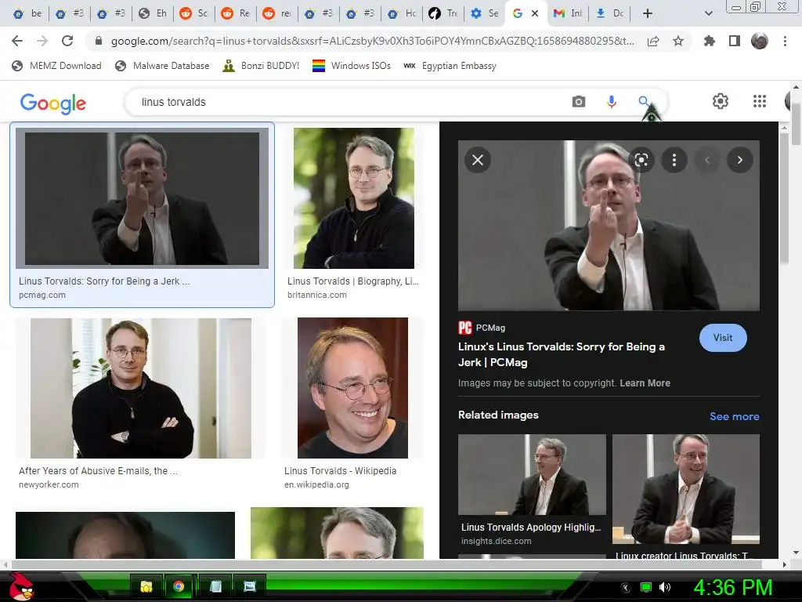Click the newyorker.com source text
The image size is (802, 602).
coord(49,484)
